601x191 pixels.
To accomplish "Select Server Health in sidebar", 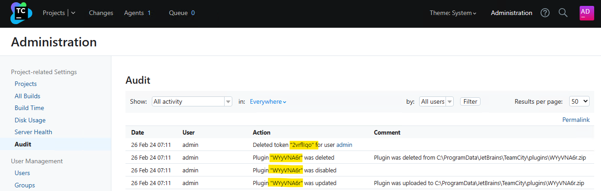I will 33,132.
